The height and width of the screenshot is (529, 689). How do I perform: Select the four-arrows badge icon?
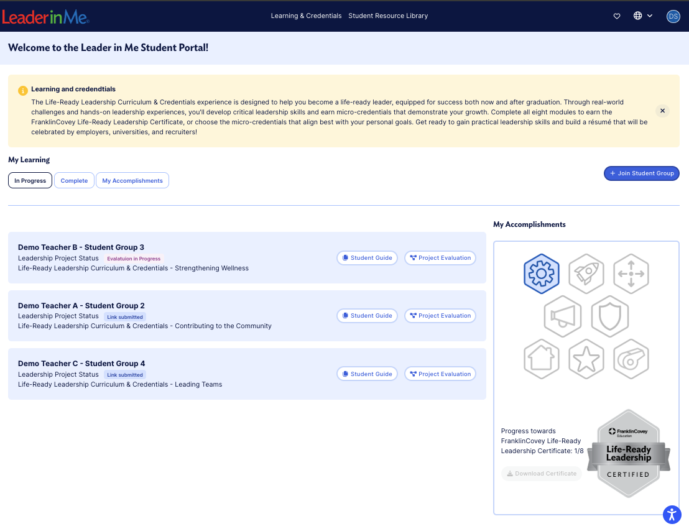pos(631,274)
